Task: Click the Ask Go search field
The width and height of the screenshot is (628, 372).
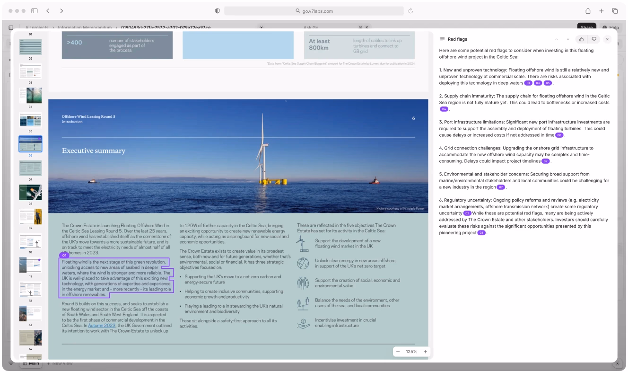Action: tap(314, 27)
